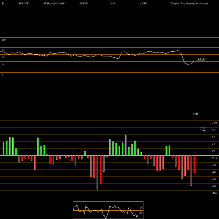
Task: Click the -80 label on MR axis
Action: [214, 186]
